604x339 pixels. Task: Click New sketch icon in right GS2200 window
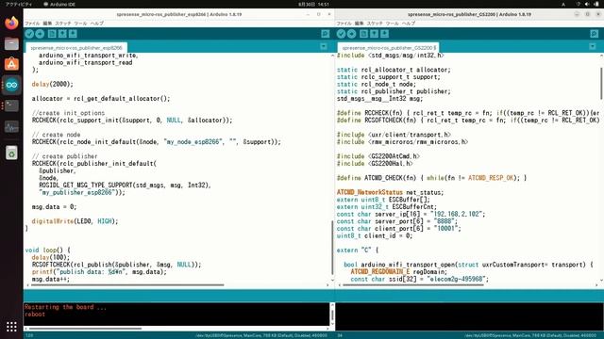[x=363, y=34]
